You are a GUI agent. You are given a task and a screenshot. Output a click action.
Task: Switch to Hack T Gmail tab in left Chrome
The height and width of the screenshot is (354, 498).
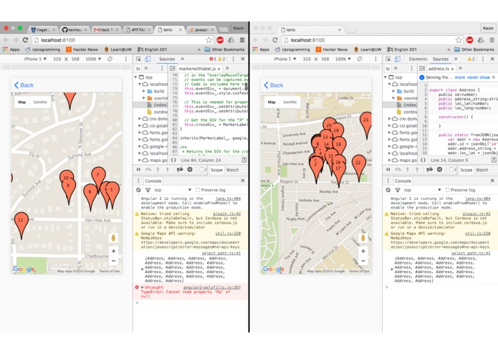pos(106,29)
